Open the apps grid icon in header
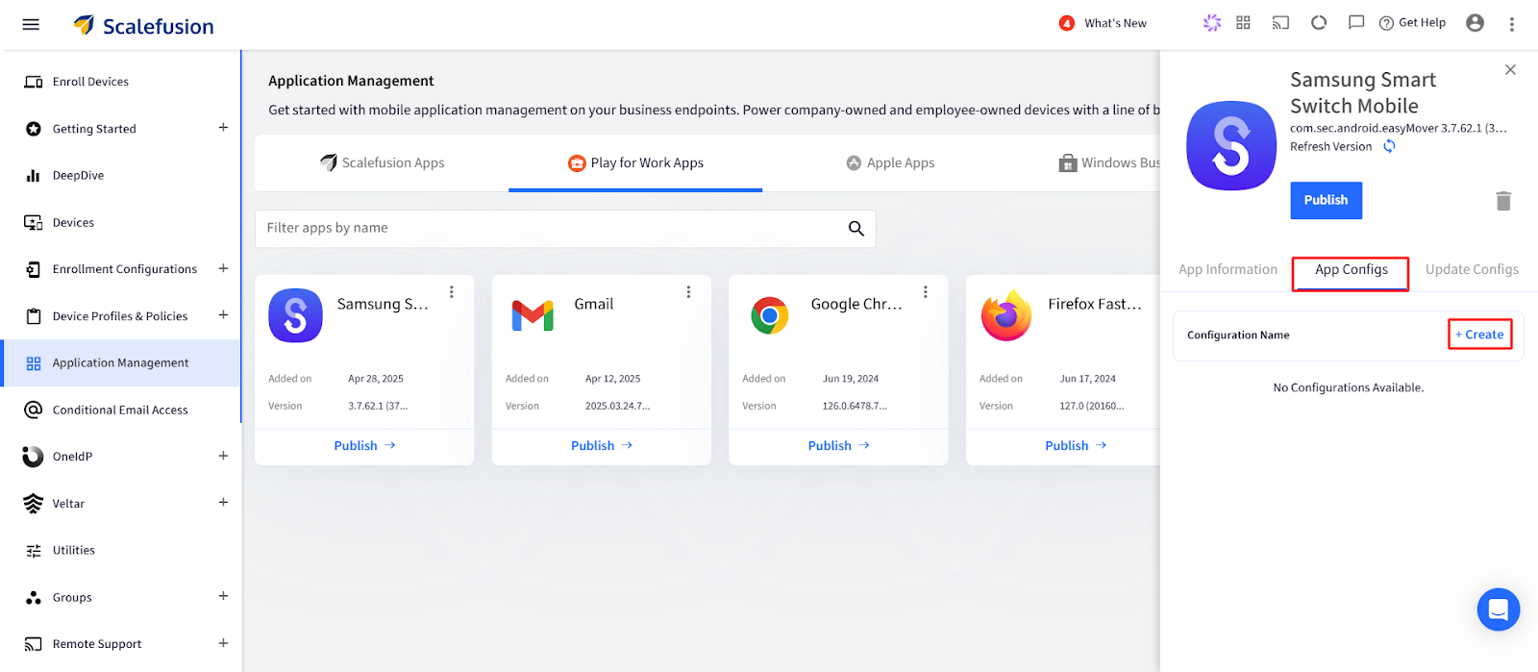This screenshot has height=672, width=1538. pos(1243,22)
